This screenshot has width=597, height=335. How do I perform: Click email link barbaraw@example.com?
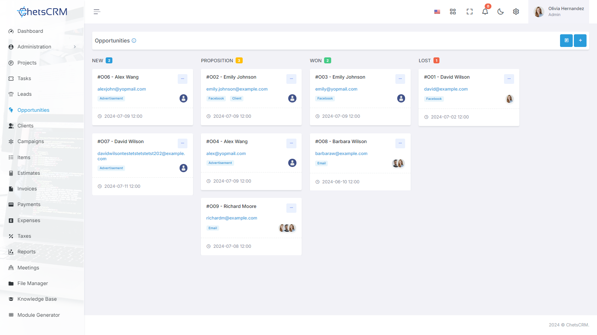coord(341,154)
